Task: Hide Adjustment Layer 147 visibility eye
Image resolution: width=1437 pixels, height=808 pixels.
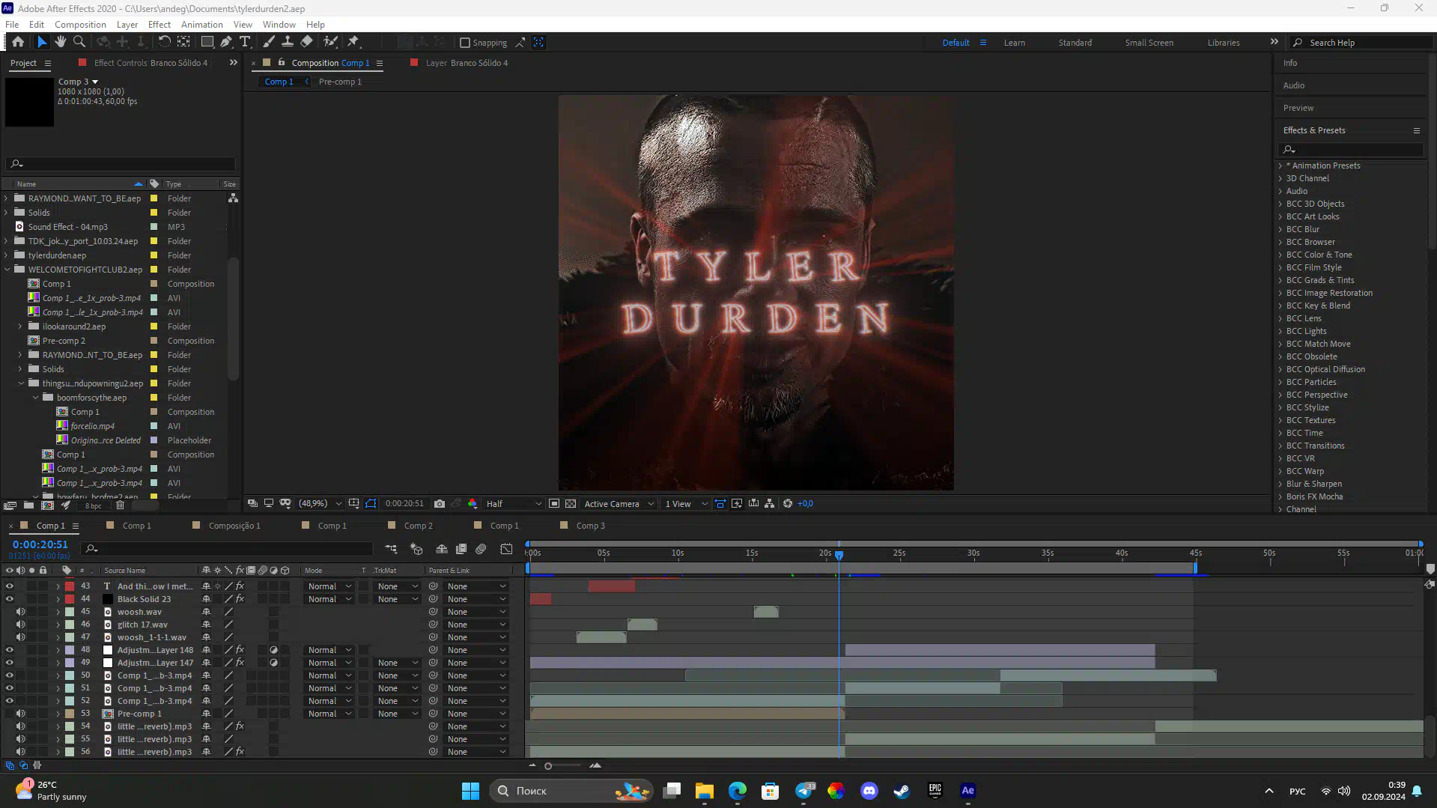Action: click(x=10, y=663)
